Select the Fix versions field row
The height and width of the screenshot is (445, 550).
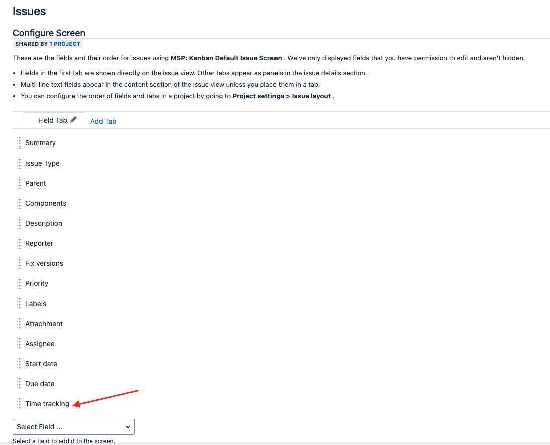tap(44, 263)
